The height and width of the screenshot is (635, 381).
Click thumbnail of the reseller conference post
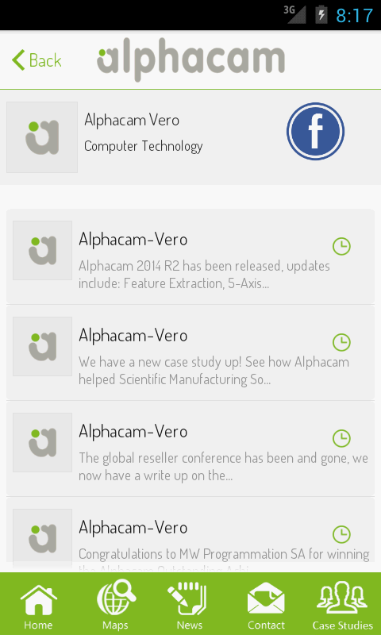[x=43, y=442]
